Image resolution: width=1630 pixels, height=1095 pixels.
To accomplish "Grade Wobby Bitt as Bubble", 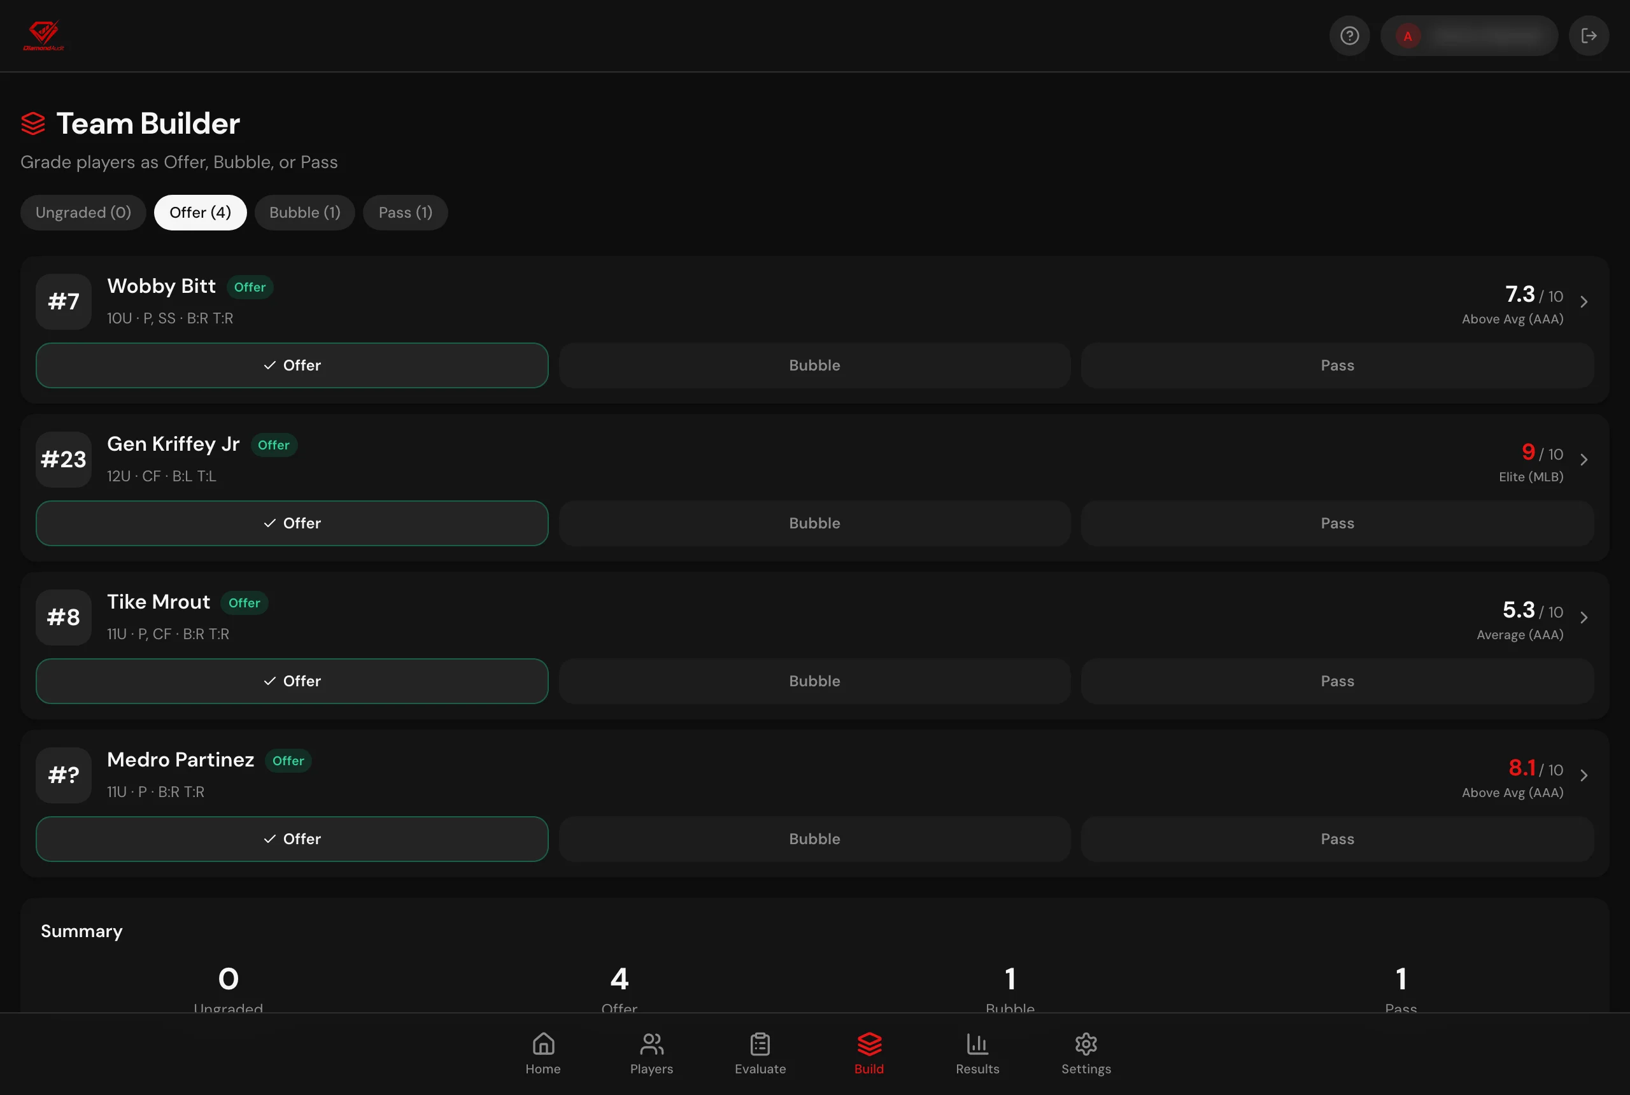I will tap(814, 365).
